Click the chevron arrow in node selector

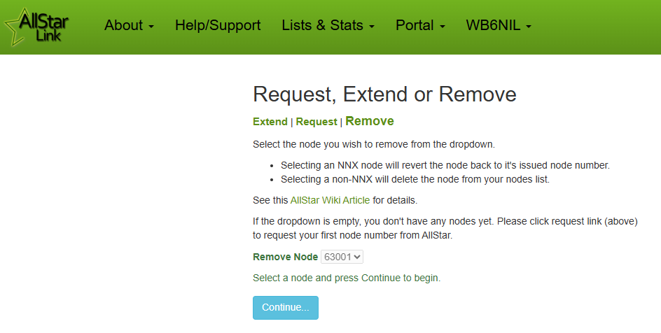click(x=358, y=257)
